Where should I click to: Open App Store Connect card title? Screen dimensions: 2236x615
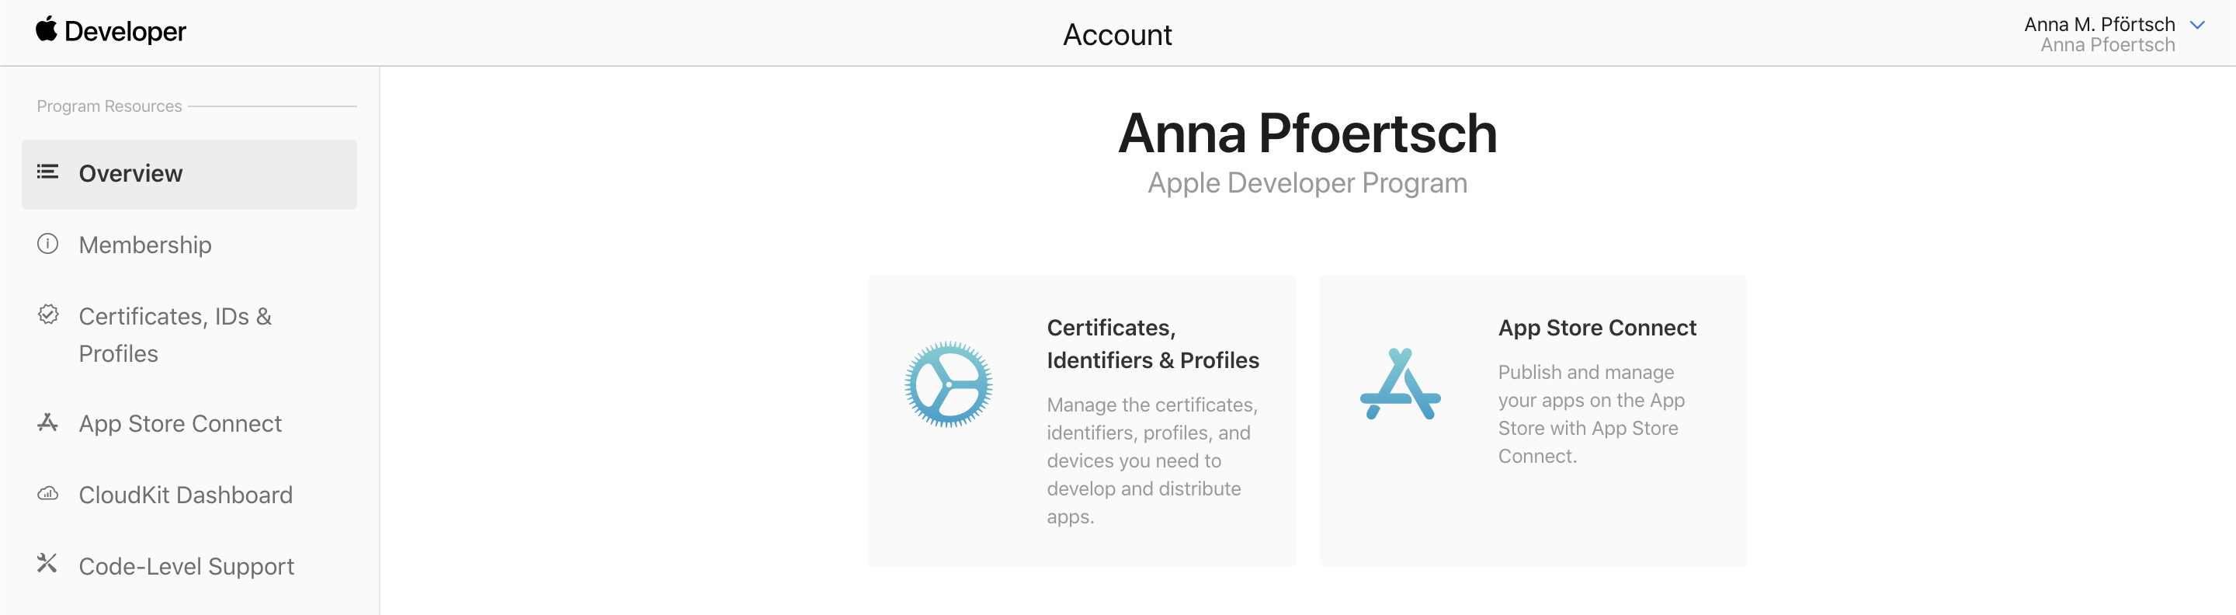click(1597, 328)
